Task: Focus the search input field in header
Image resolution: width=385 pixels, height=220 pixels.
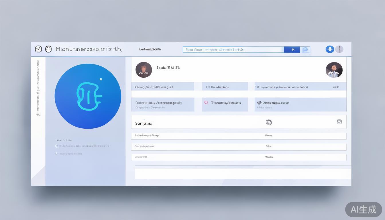Action: pyautogui.click(x=233, y=50)
